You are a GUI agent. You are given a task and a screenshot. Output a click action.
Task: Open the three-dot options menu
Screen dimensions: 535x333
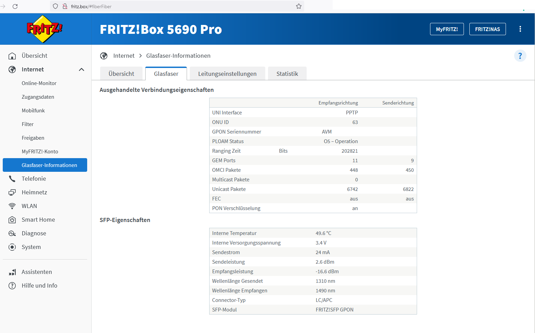click(520, 29)
